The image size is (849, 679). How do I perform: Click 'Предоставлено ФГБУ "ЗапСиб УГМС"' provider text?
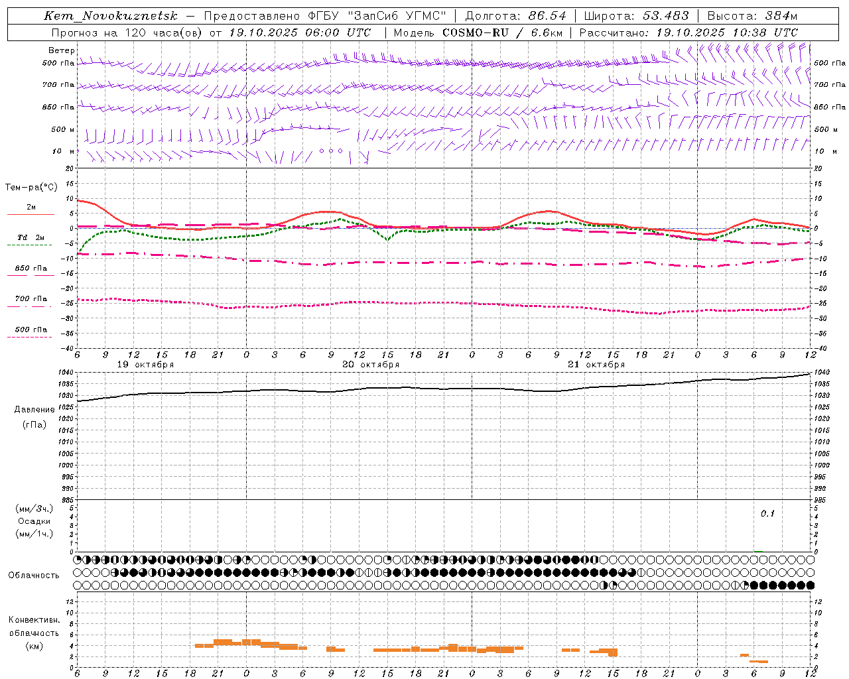(325, 16)
